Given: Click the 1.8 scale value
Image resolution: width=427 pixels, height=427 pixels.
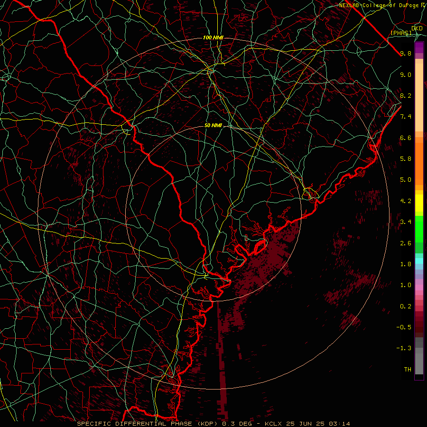Looking at the screenshot, I should coord(406,264).
